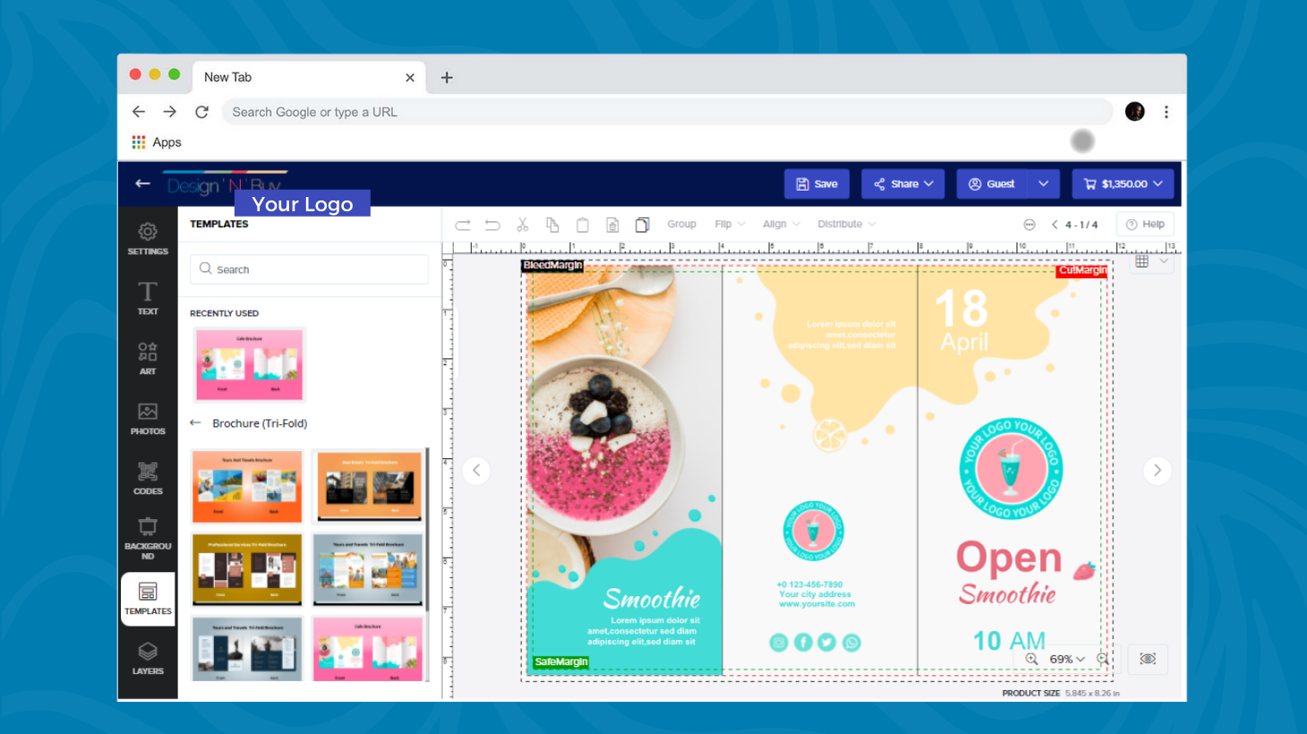Select the '18' date text on canvas
Image resolution: width=1307 pixels, height=734 pixels.
tap(961, 309)
